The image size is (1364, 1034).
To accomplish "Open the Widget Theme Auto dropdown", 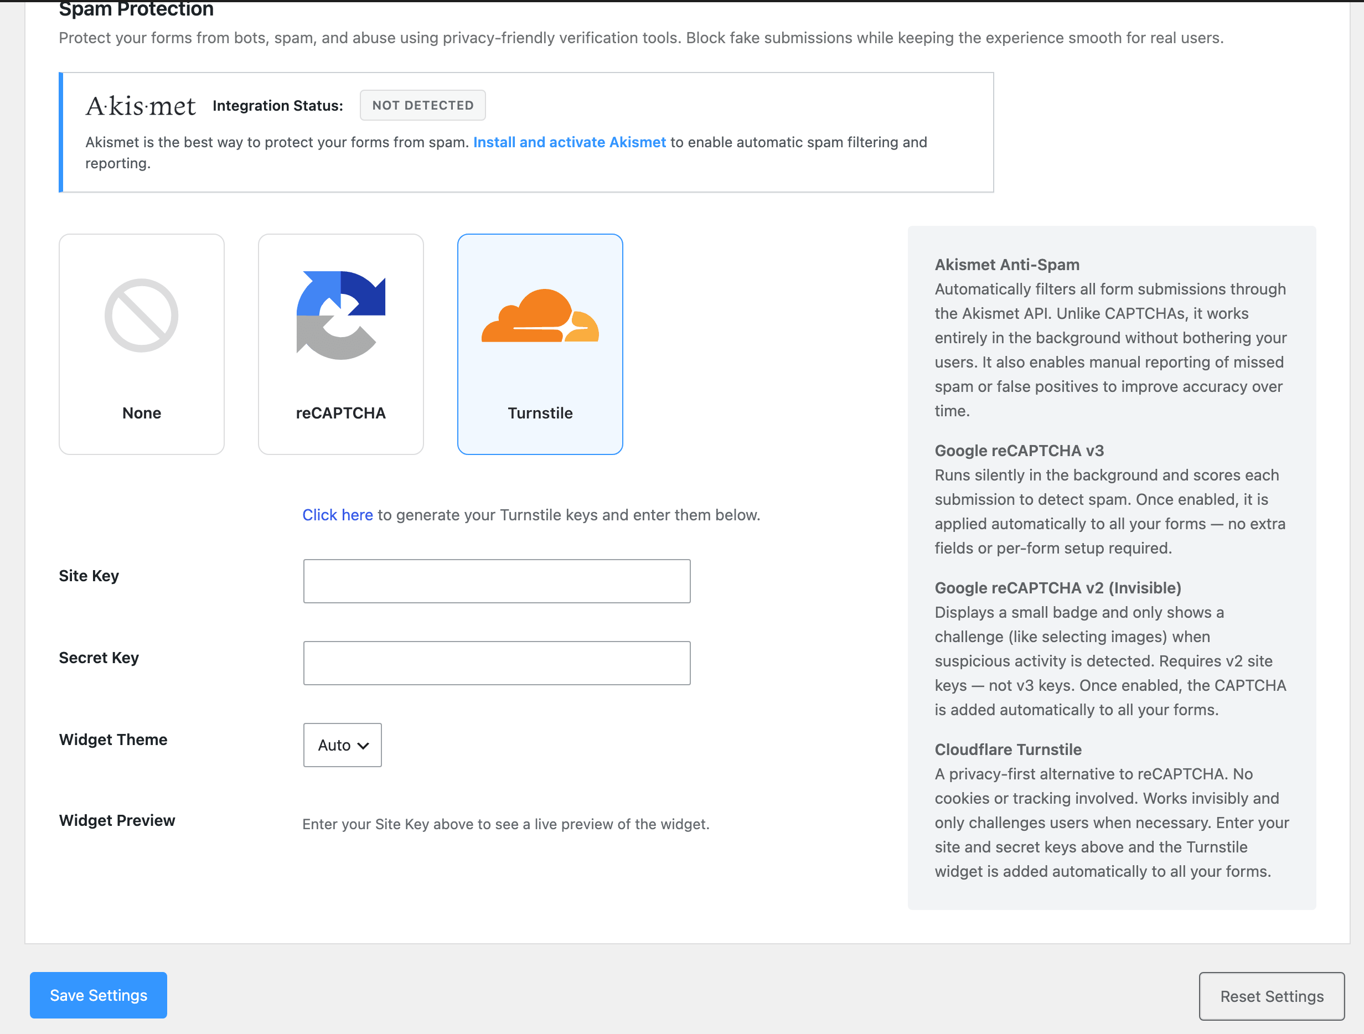I will click(342, 745).
